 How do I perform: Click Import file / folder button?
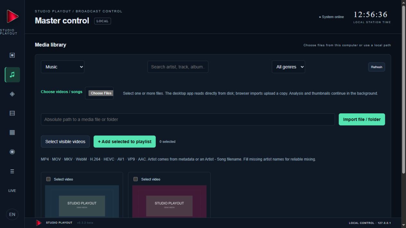tap(362, 119)
